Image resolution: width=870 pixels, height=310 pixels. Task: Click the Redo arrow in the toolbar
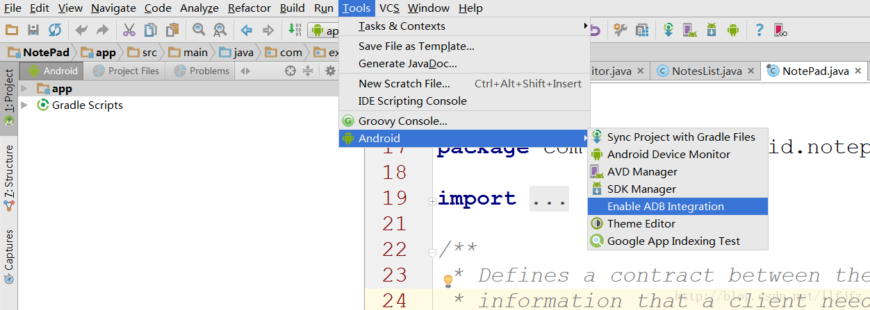tap(102, 30)
